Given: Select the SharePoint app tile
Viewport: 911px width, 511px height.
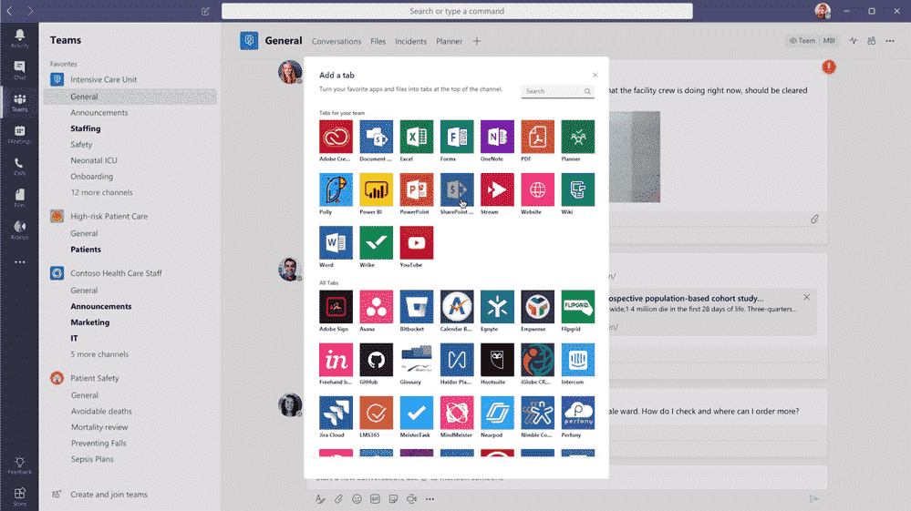Looking at the screenshot, I should (x=457, y=189).
